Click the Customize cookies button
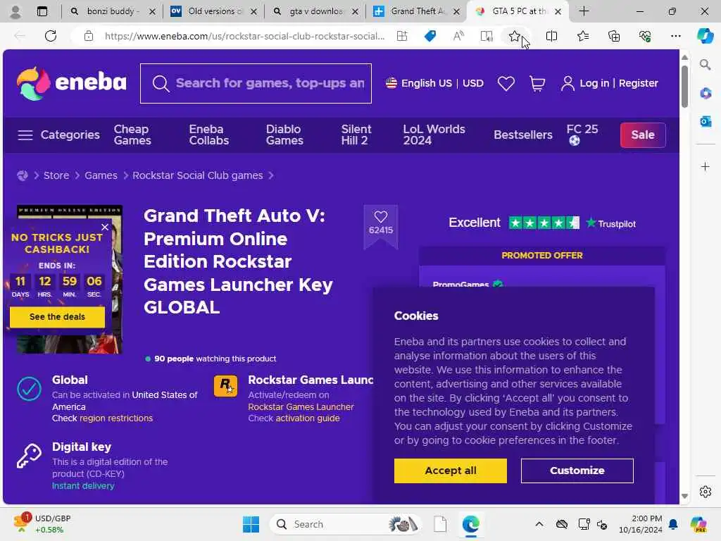Image resolution: width=721 pixels, height=541 pixels. point(577,471)
